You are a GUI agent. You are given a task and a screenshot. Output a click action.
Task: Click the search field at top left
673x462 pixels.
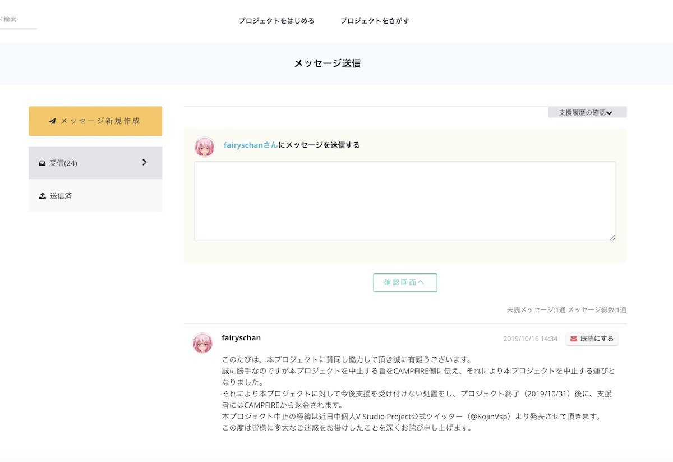(17, 20)
